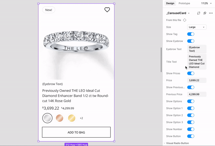Screen dimensions: 215x146
Task: Click the Previous Price input field
Action: click(x=197, y=94)
